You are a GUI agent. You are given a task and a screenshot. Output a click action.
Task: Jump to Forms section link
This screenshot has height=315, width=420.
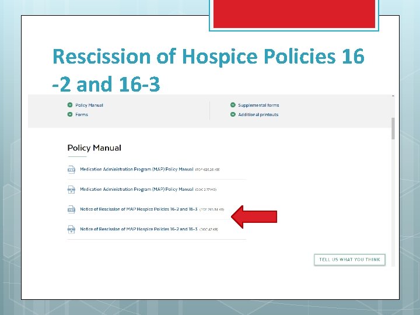[x=82, y=114]
